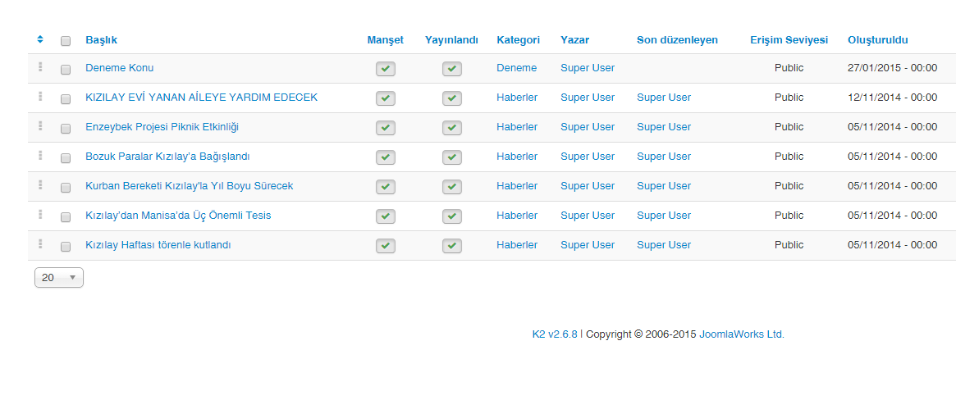Select checkbox for KIZILAY EVİ YANAN AİLEYE row
956x400 pixels.
pos(66,99)
